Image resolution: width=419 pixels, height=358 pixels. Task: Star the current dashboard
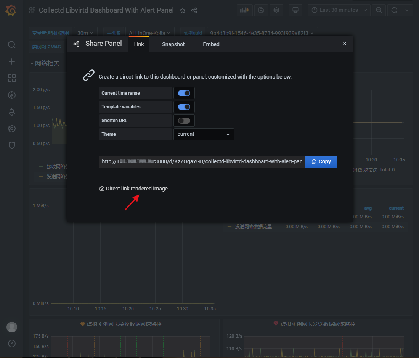click(183, 10)
